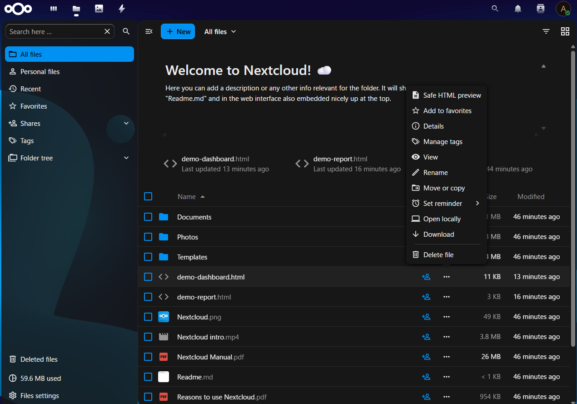Open the contacts menu icon
577x404 pixels.
click(x=541, y=9)
